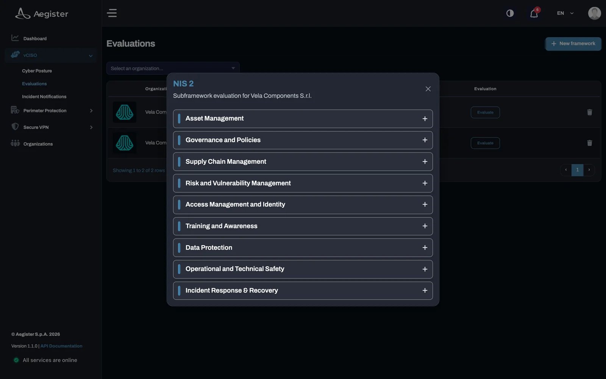Click plus icon on Training and Awareness
The image size is (606, 379).
point(425,226)
